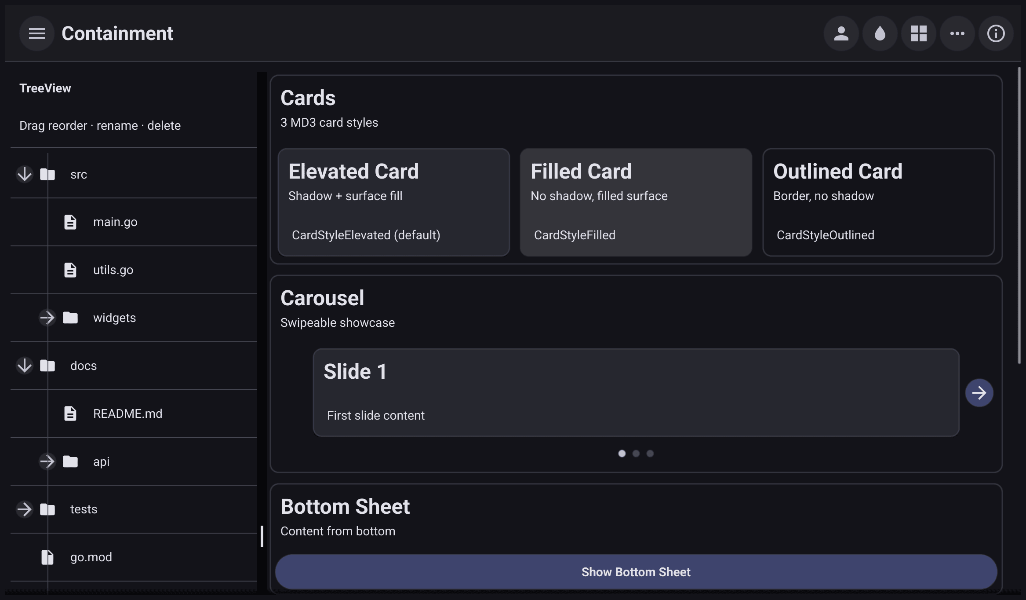Click the Slide 1 carousel card
Screen dimensions: 1026x600
tap(636, 393)
